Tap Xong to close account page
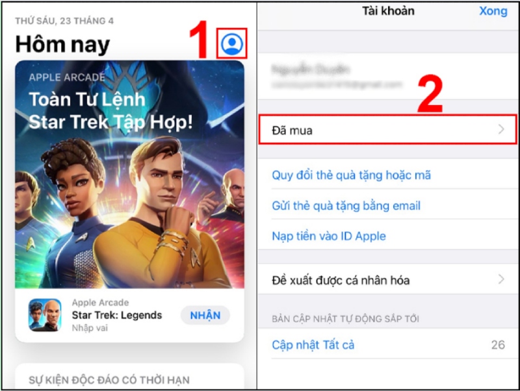This screenshot has width=520, height=391. 493,11
